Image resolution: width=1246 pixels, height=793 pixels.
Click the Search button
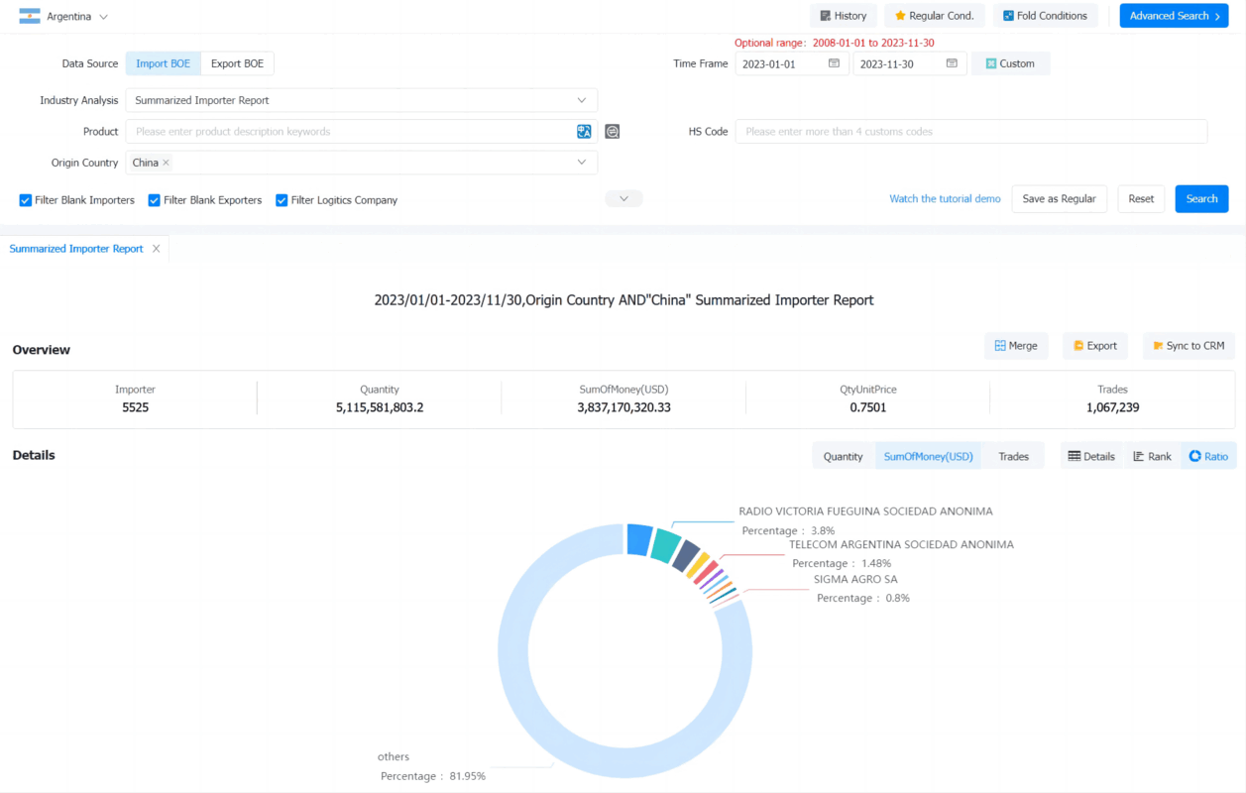click(1201, 199)
